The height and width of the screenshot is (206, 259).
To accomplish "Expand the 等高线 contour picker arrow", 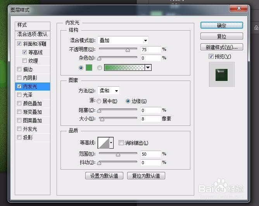I will pos(111,142).
